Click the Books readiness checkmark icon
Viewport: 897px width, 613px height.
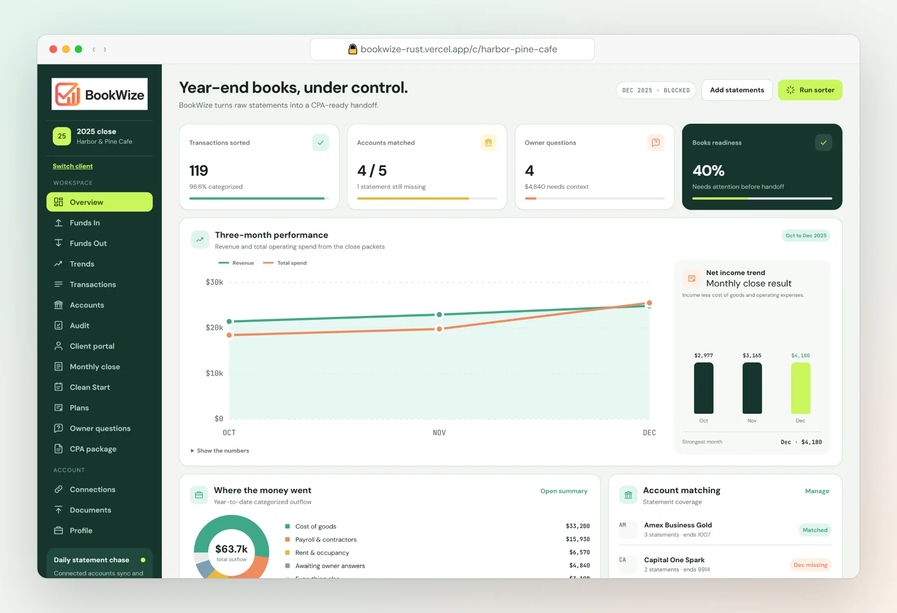[823, 143]
